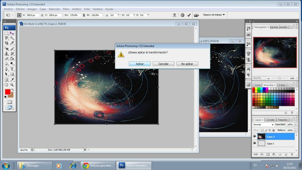302x170 pixels.
Task: Select the Type tool
Action: 12,69
